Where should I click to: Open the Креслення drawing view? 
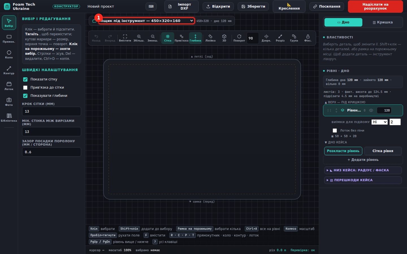[x=289, y=6]
